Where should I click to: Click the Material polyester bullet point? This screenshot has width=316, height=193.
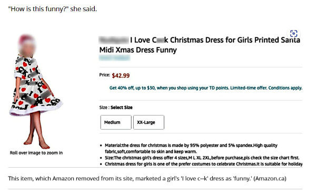(x=191, y=148)
